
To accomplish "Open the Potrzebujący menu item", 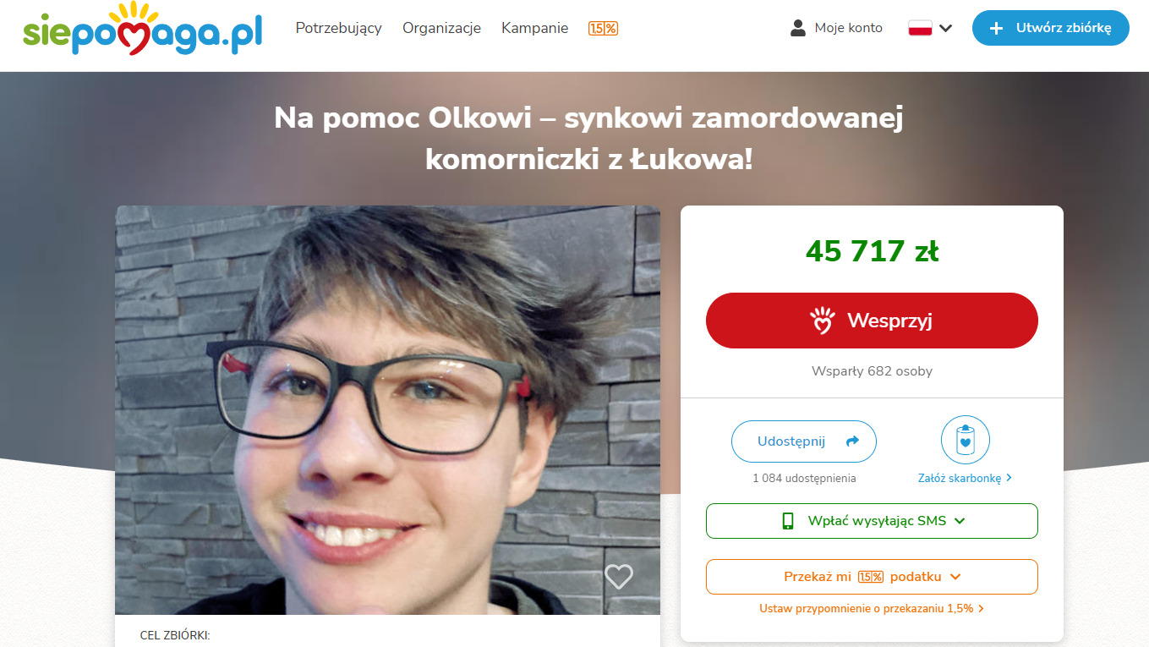I will click(338, 28).
